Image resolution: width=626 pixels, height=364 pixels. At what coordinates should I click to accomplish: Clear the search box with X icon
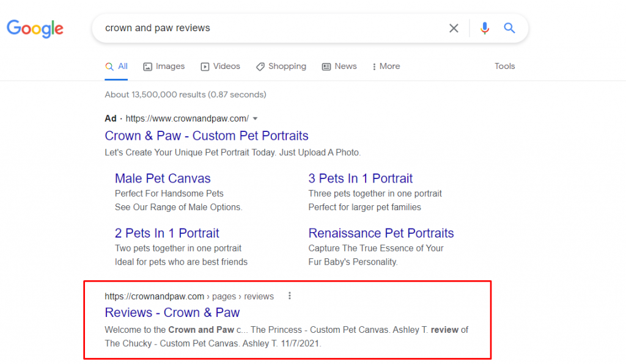pyautogui.click(x=454, y=28)
